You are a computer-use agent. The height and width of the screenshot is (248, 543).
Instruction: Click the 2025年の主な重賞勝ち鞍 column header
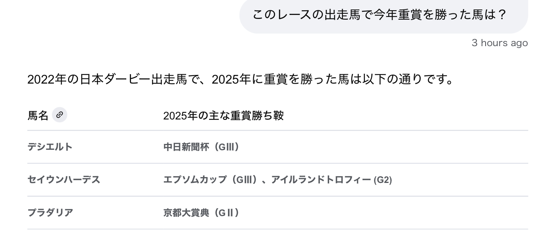[223, 116]
